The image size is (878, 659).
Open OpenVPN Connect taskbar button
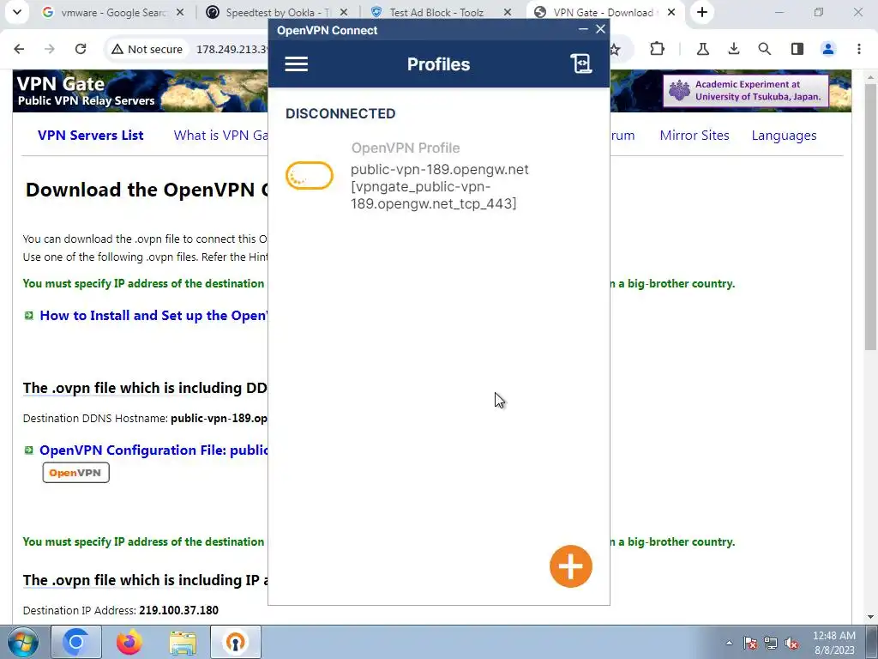(236, 642)
